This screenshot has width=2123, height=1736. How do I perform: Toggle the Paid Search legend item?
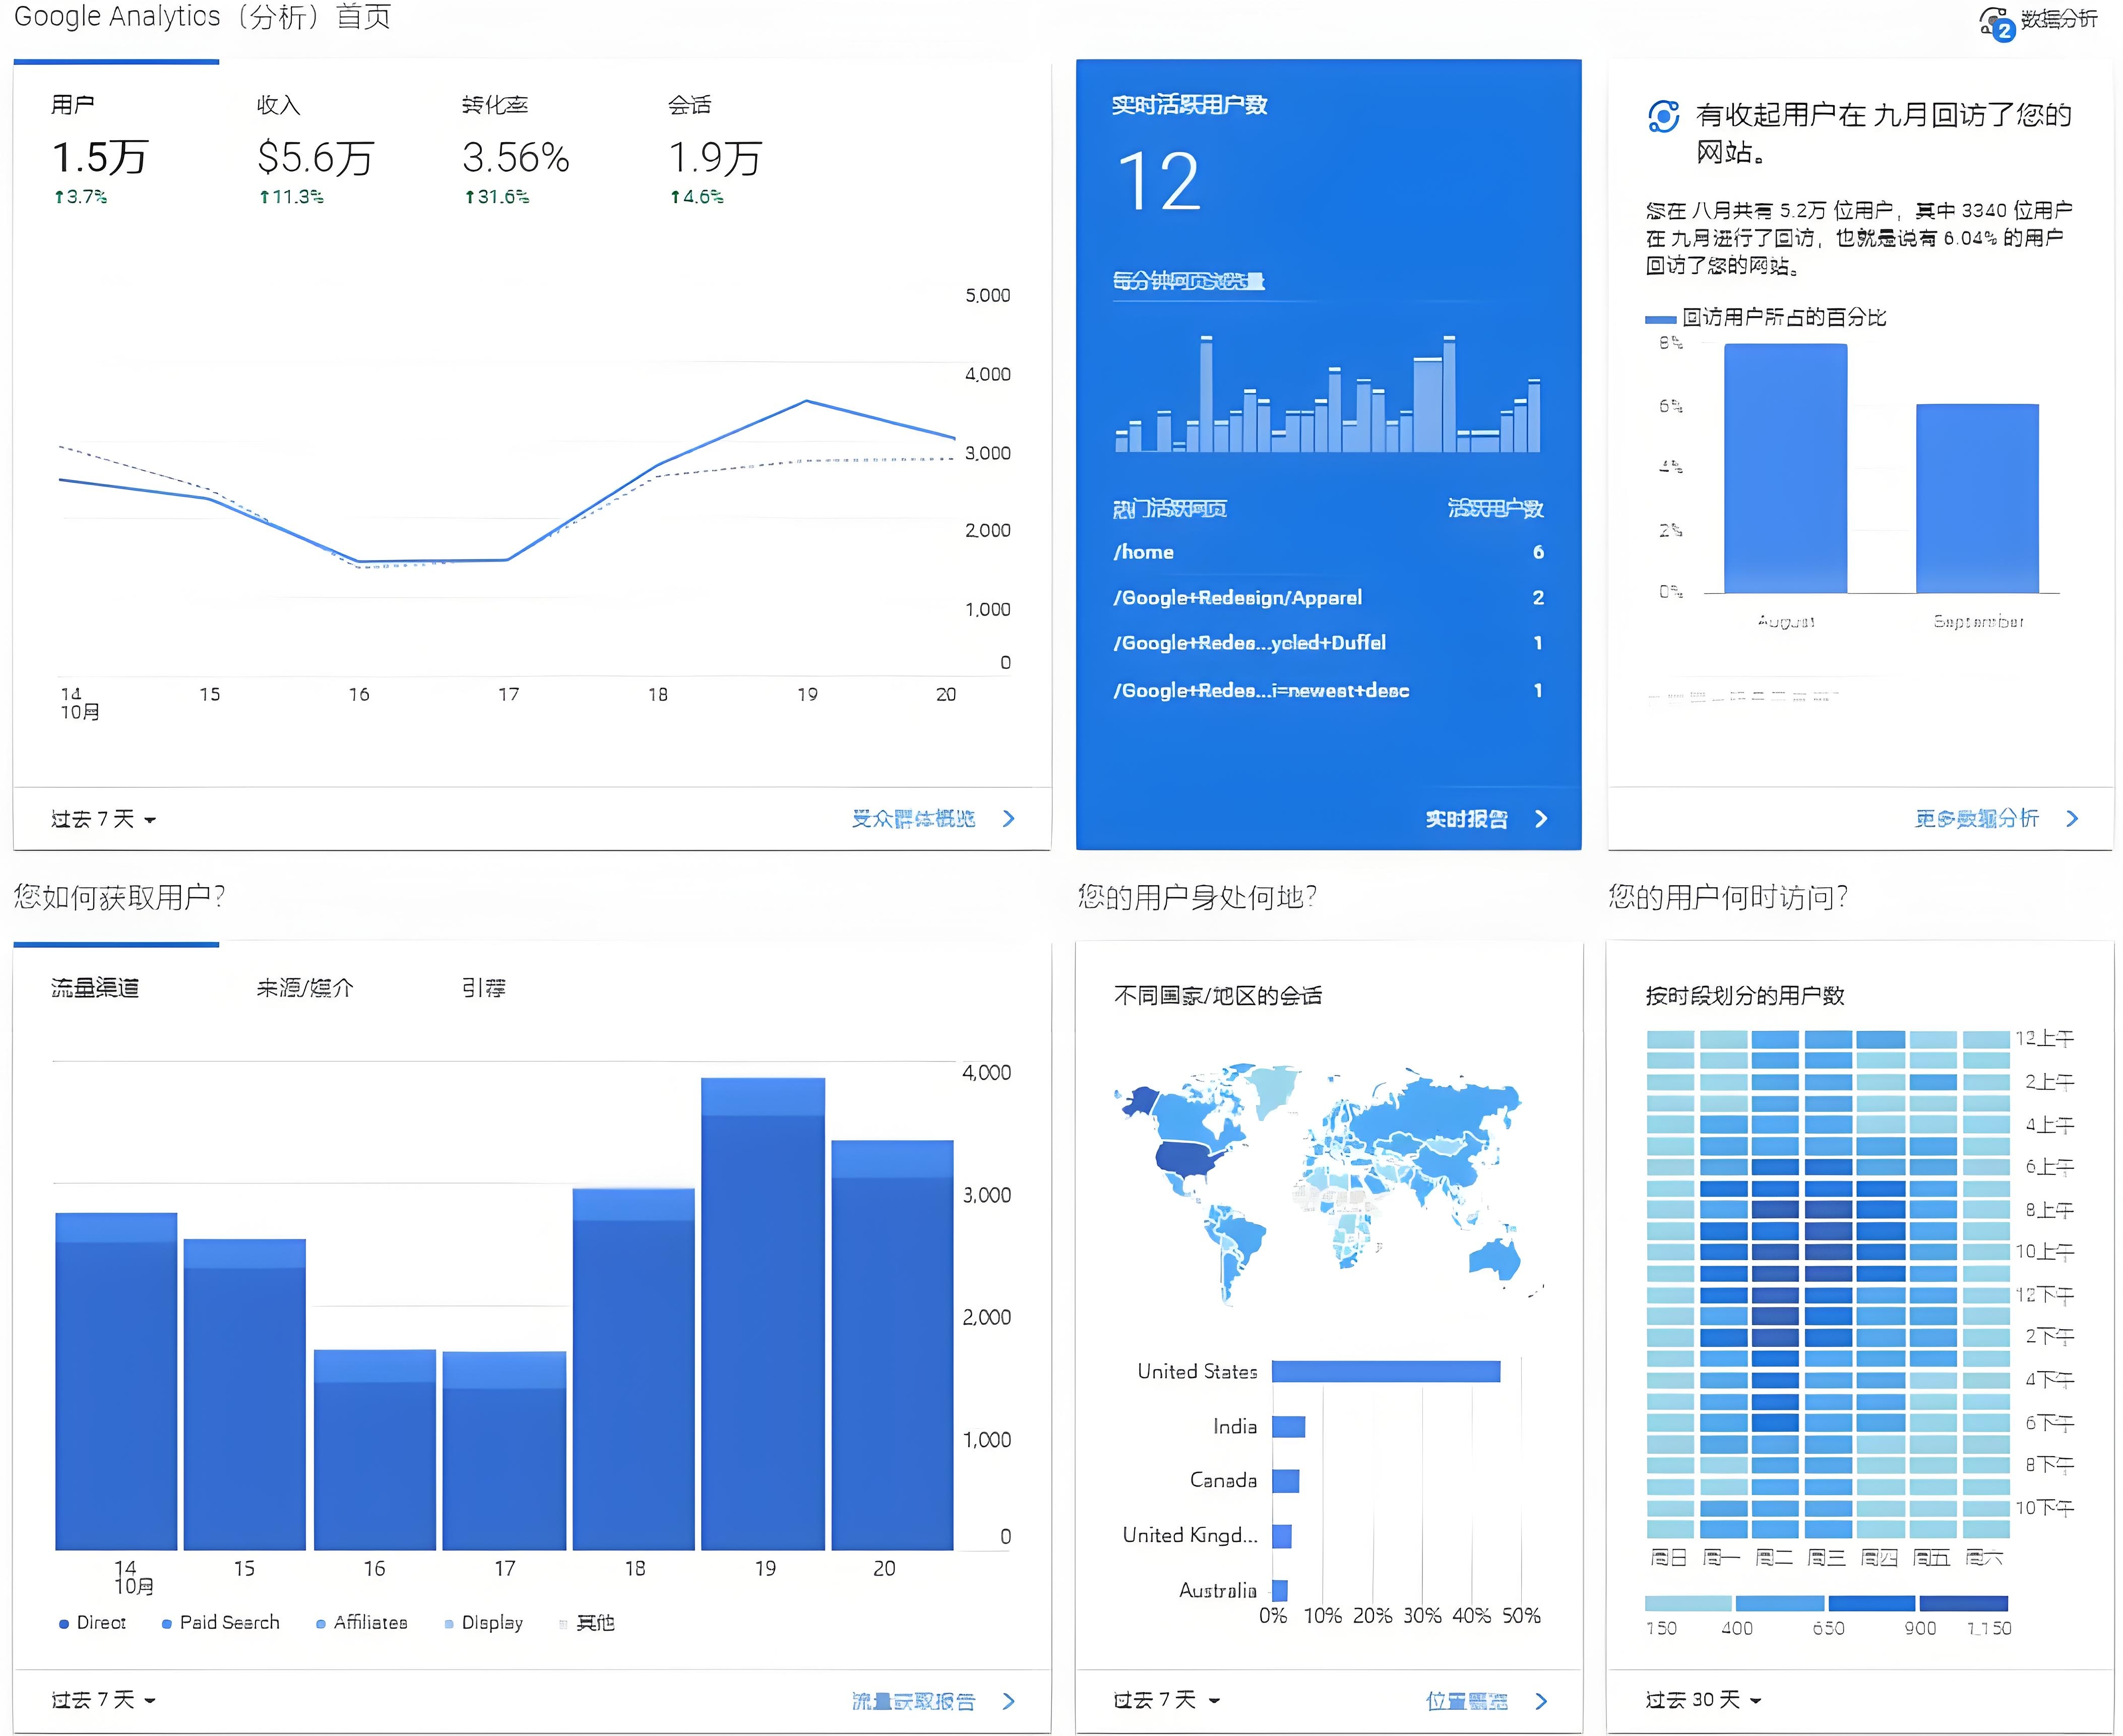220,1623
